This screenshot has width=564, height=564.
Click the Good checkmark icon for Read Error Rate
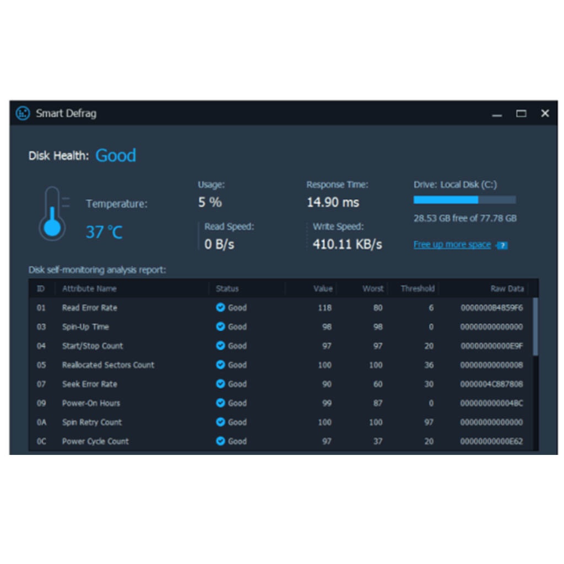(220, 307)
